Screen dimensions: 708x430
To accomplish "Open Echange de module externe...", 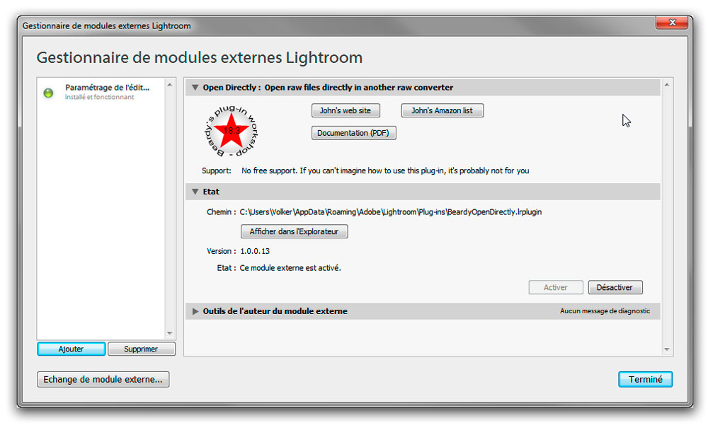I will (x=103, y=380).
